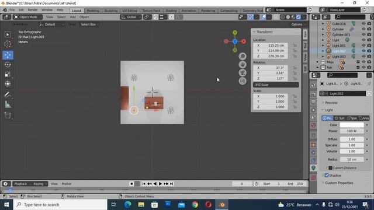
Task: Click the Radius 10 cm field
Action: coord(352,159)
